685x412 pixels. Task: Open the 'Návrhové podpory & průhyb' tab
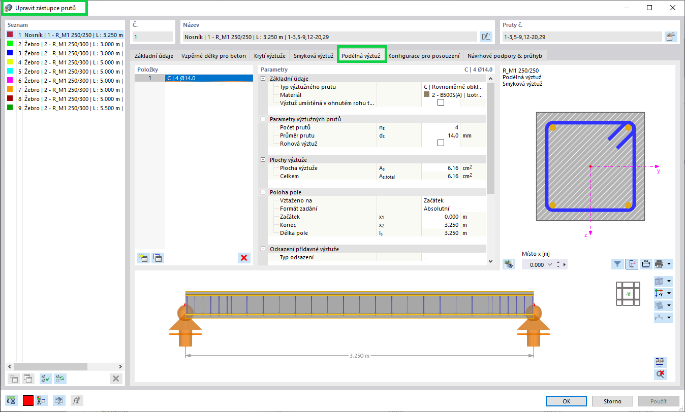505,56
